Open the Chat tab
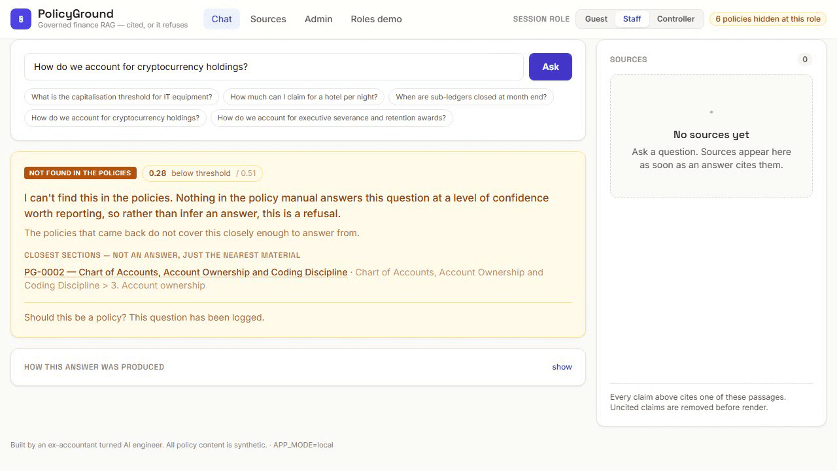The image size is (837, 471). 222,19
